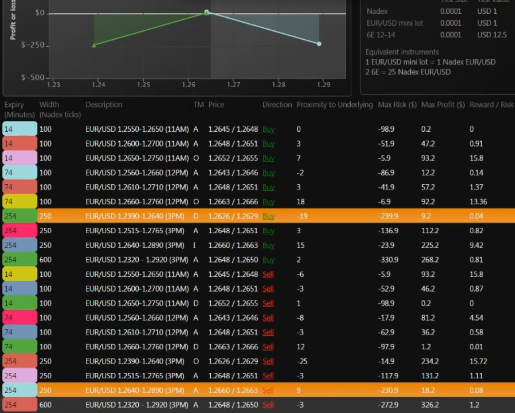Click the Reward / Risk value 9.42
515x413 pixels.
(476, 245)
